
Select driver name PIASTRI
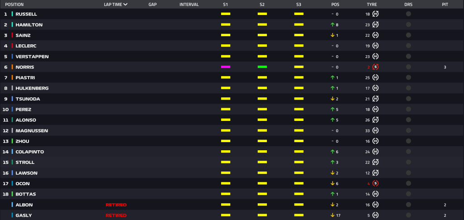[26, 78]
